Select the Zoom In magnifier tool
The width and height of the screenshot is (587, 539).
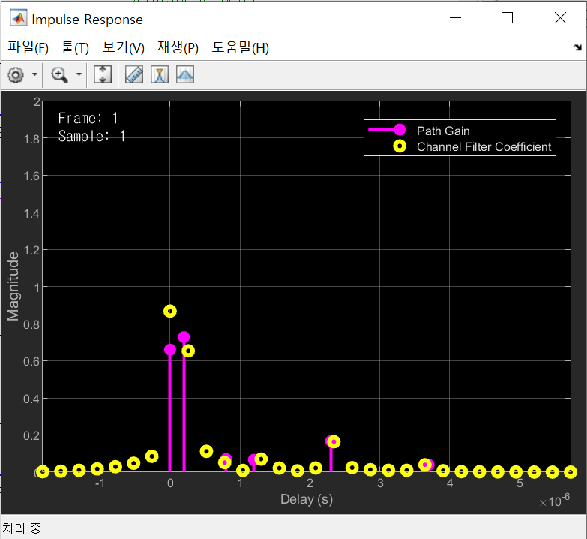tap(59, 75)
